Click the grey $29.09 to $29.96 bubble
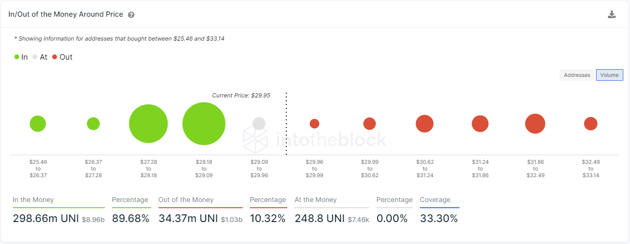630x244 pixels. [x=259, y=124]
